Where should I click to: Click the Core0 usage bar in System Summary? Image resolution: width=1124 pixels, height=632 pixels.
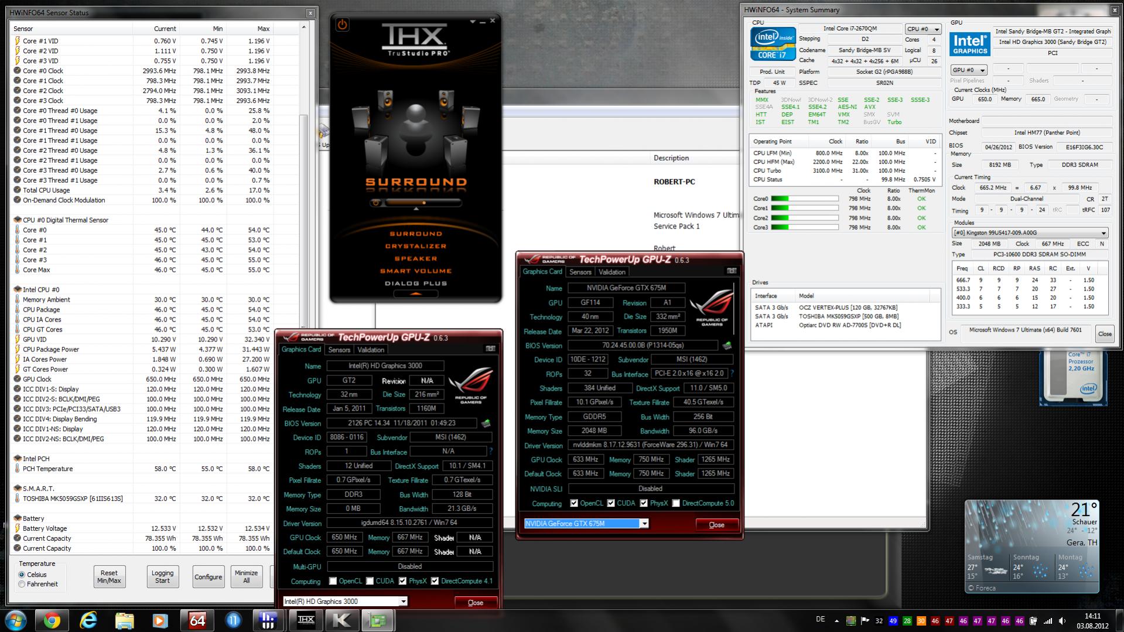(805, 199)
